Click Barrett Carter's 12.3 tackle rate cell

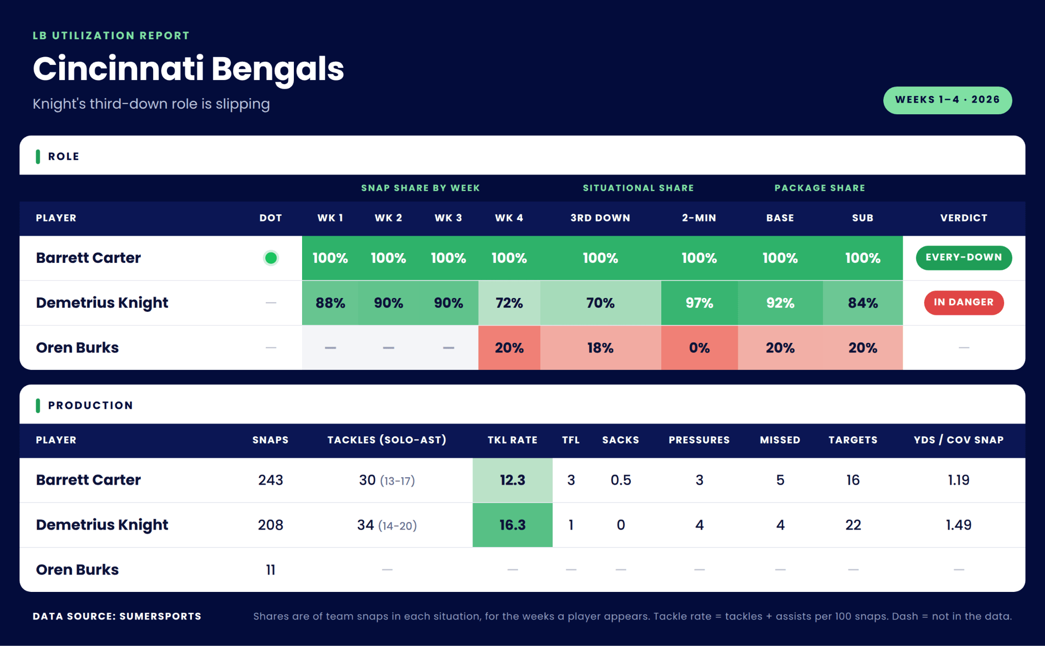(x=512, y=480)
